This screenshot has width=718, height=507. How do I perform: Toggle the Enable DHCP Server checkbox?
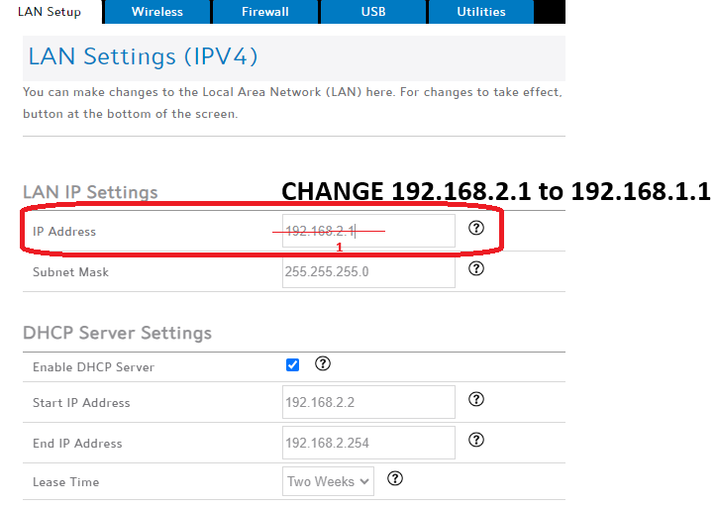292,365
